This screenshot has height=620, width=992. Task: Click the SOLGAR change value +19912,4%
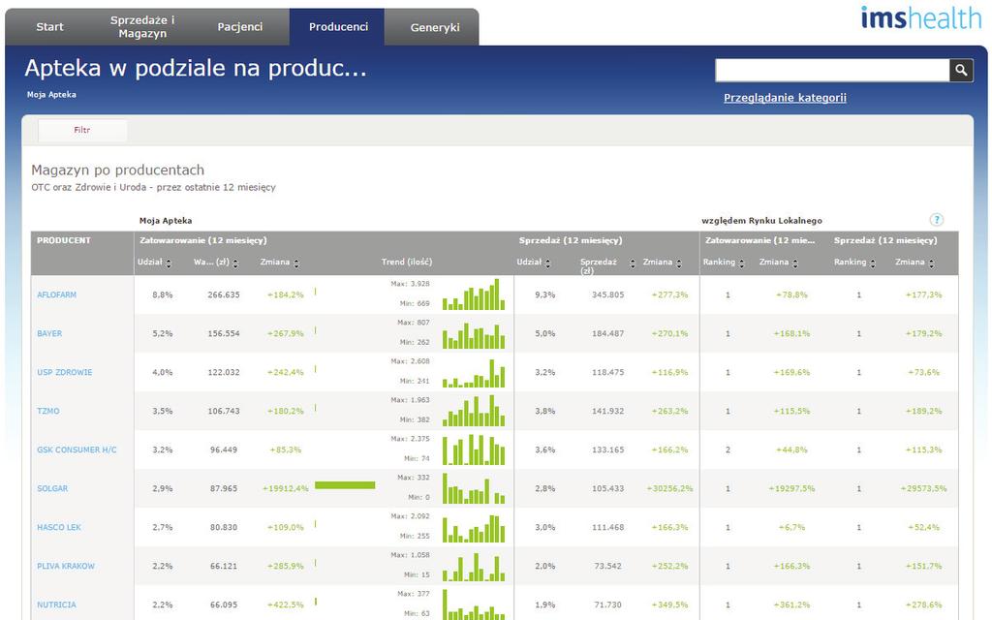pyautogui.click(x=286, y=488)
